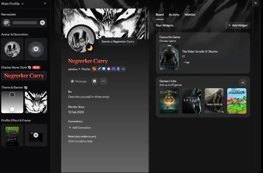The width and height of the screenshot is (263, 173).
Task: Switch to the Activity tab
Action: coord(174,14)
